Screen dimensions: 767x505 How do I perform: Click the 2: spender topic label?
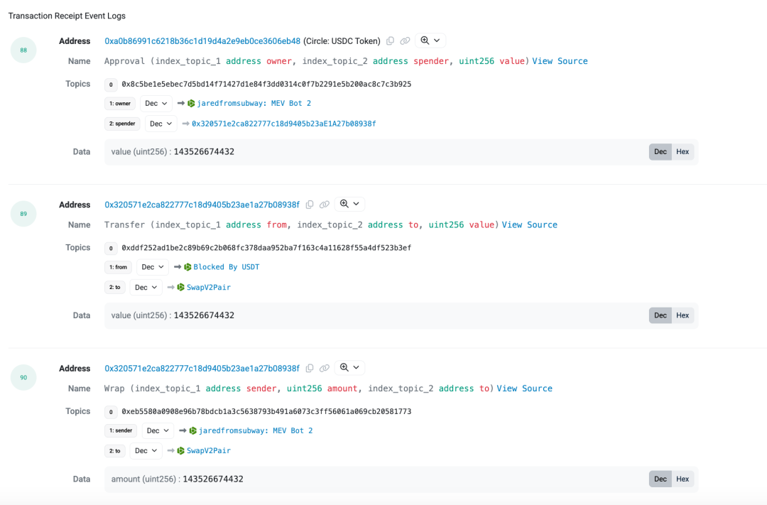(x=122, y=124)
